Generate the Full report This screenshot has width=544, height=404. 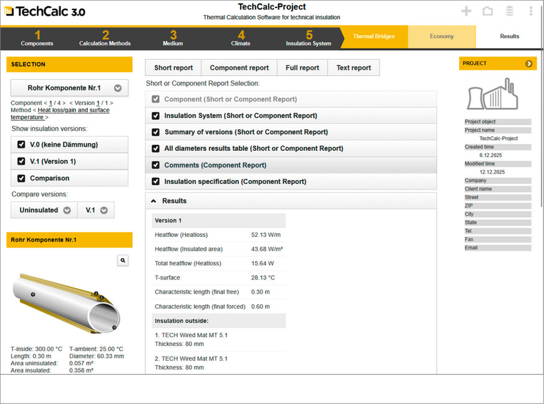tap(302, 67)
